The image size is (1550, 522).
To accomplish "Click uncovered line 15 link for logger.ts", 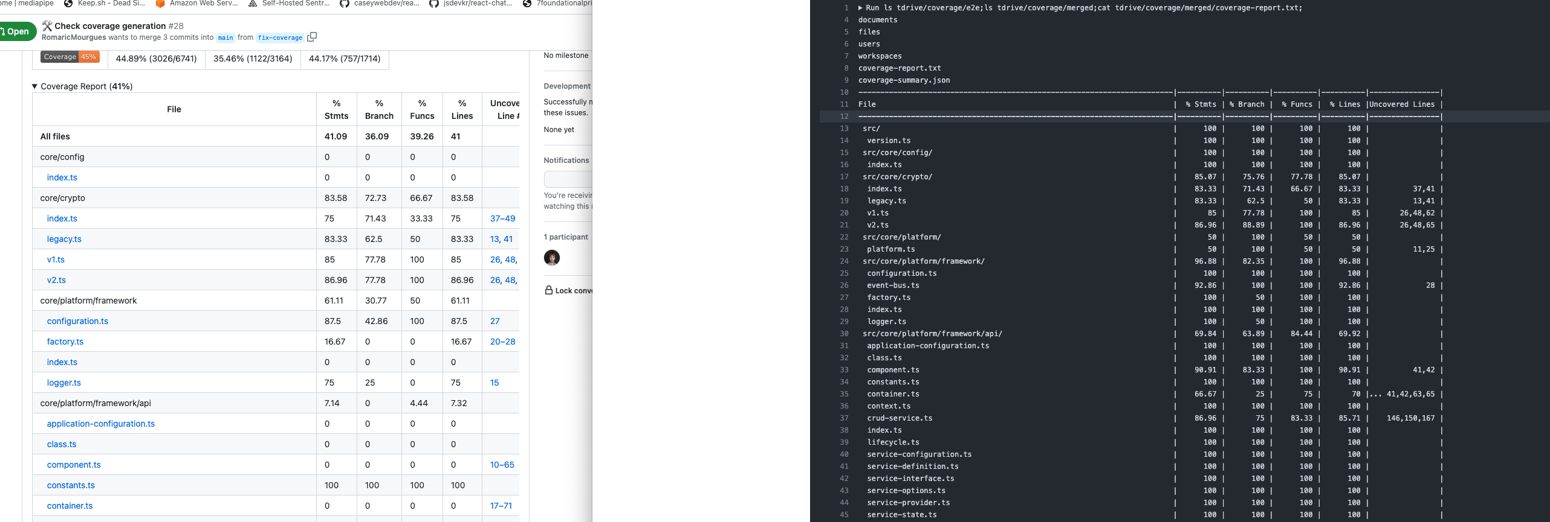I will coord(495,383).
